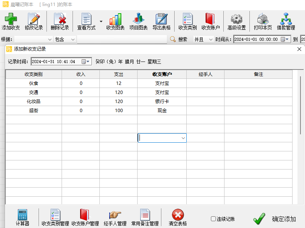
Task: Click 清空表格 to clear the table
Action: click(177, 216)
